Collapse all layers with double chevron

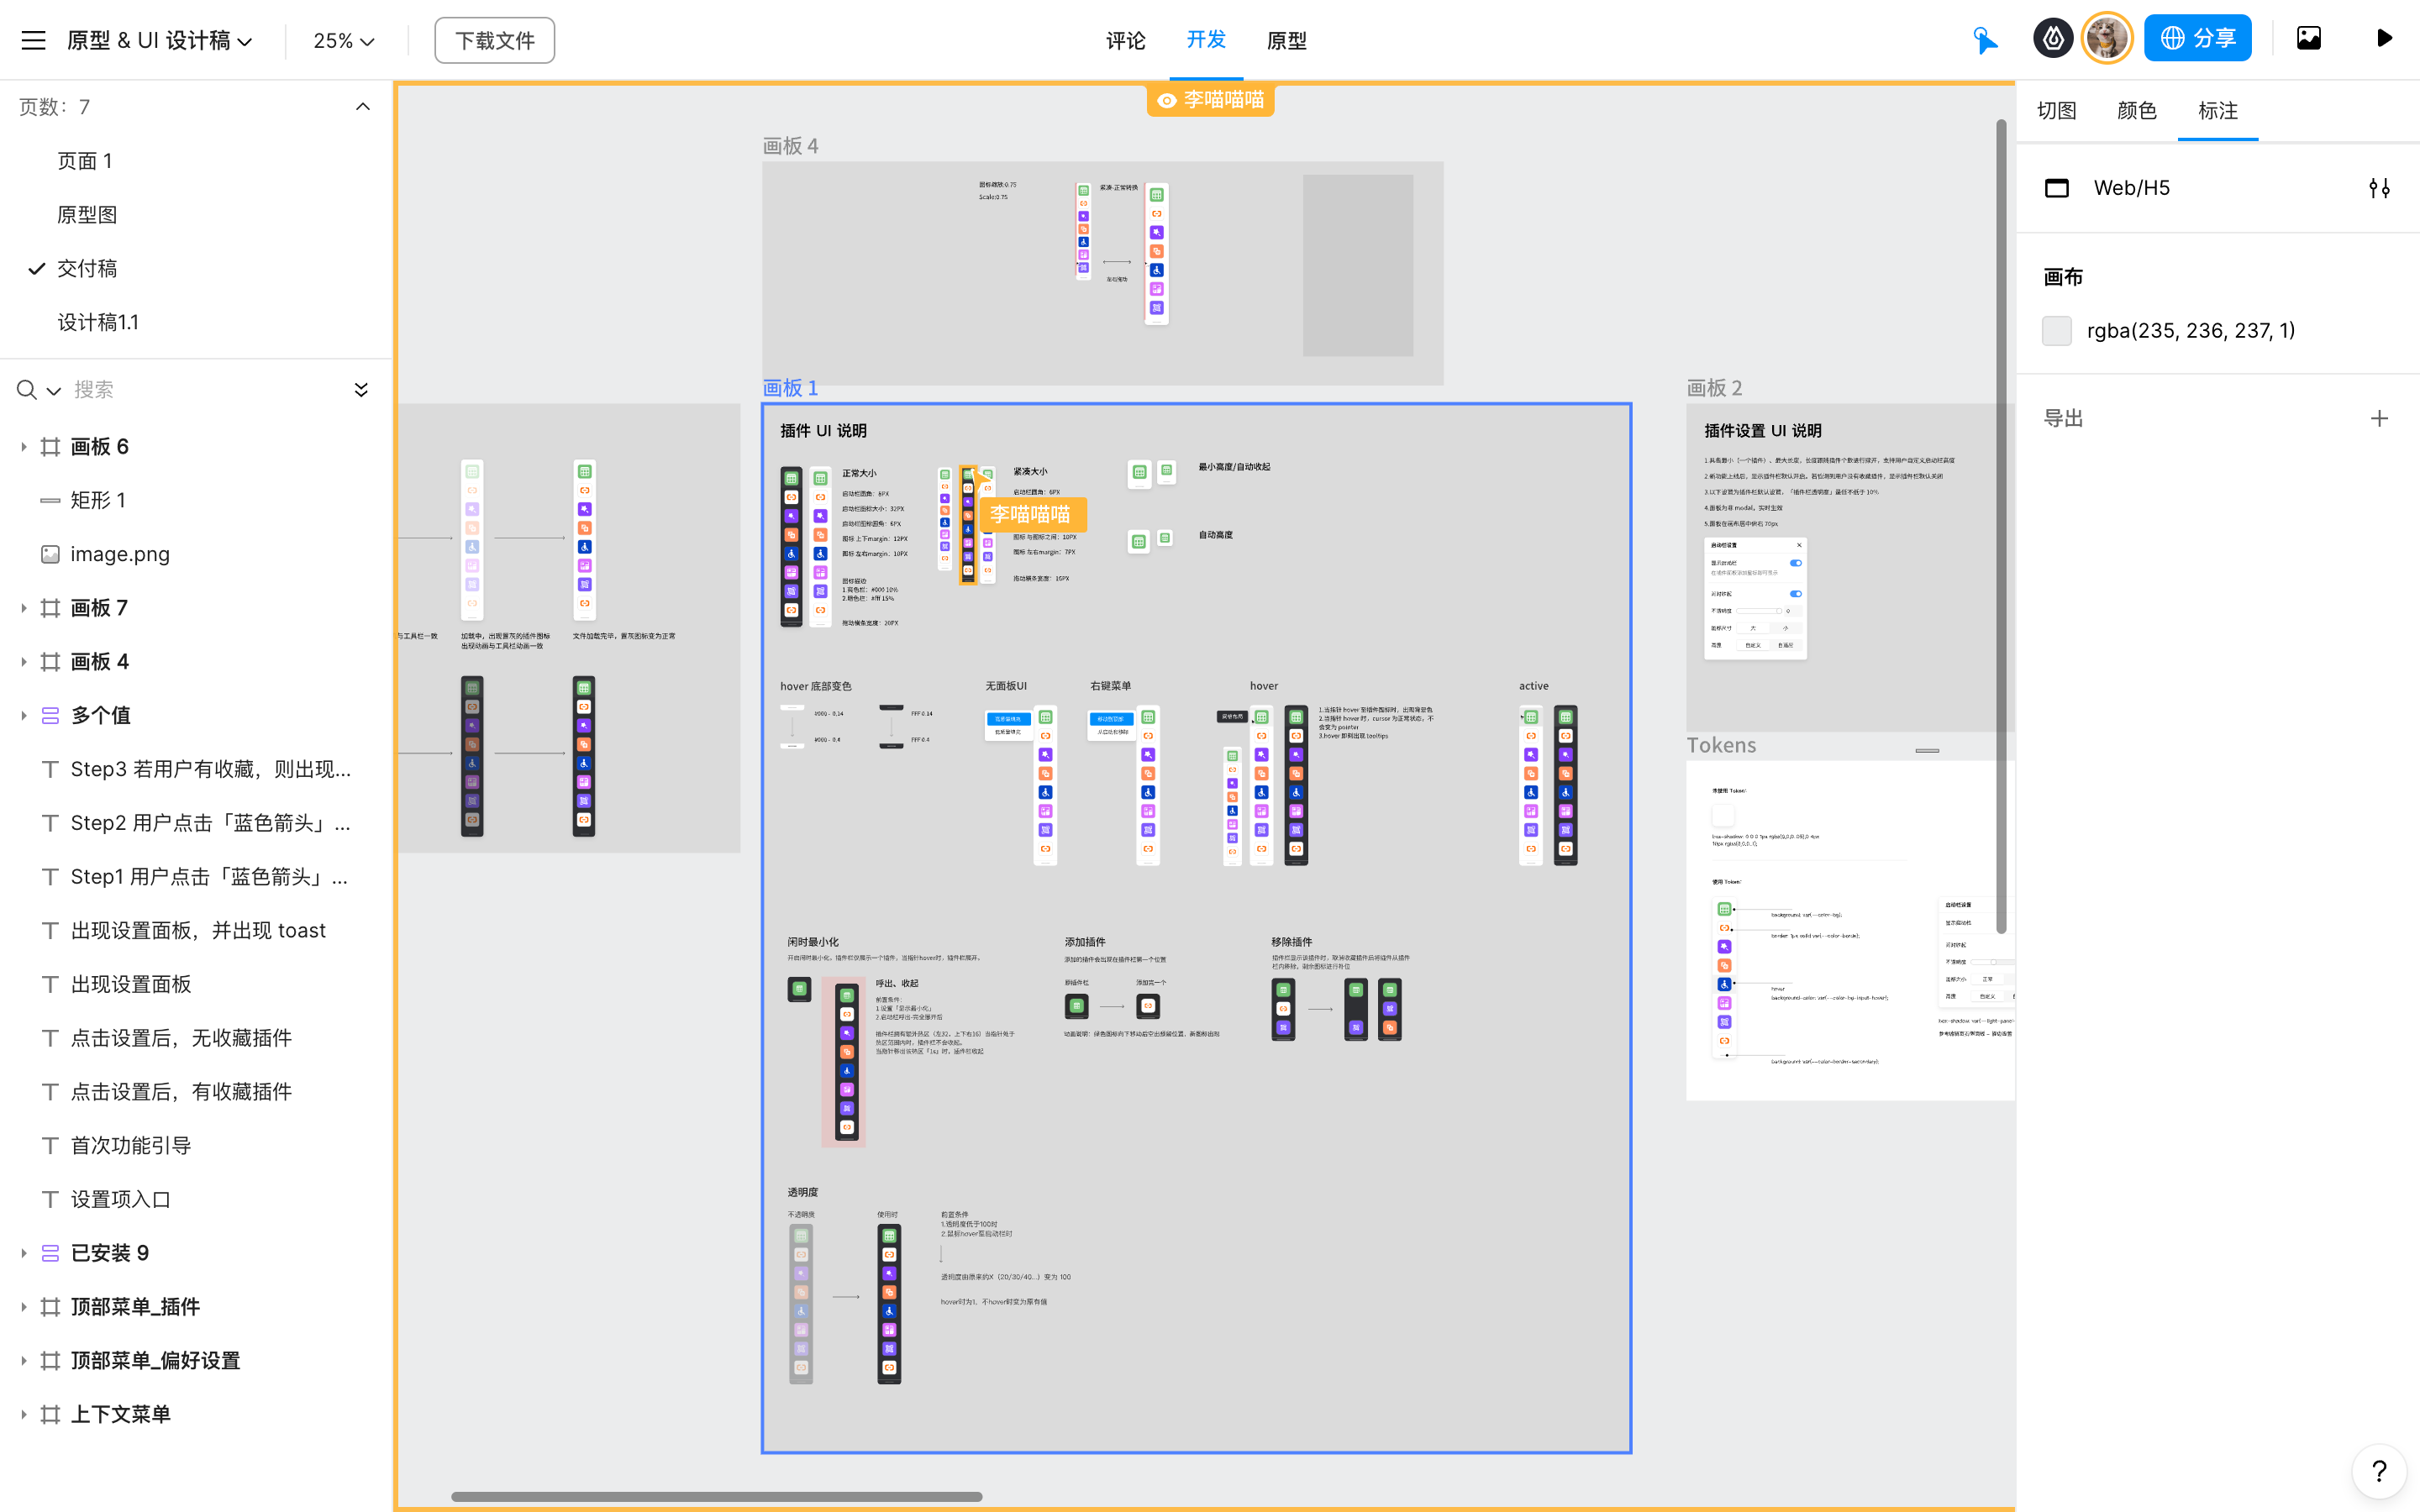[361, 390]
